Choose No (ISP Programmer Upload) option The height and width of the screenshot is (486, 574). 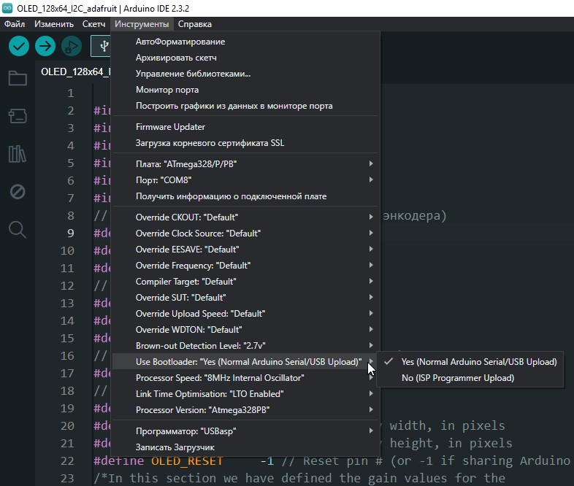(x=457, y=378)
